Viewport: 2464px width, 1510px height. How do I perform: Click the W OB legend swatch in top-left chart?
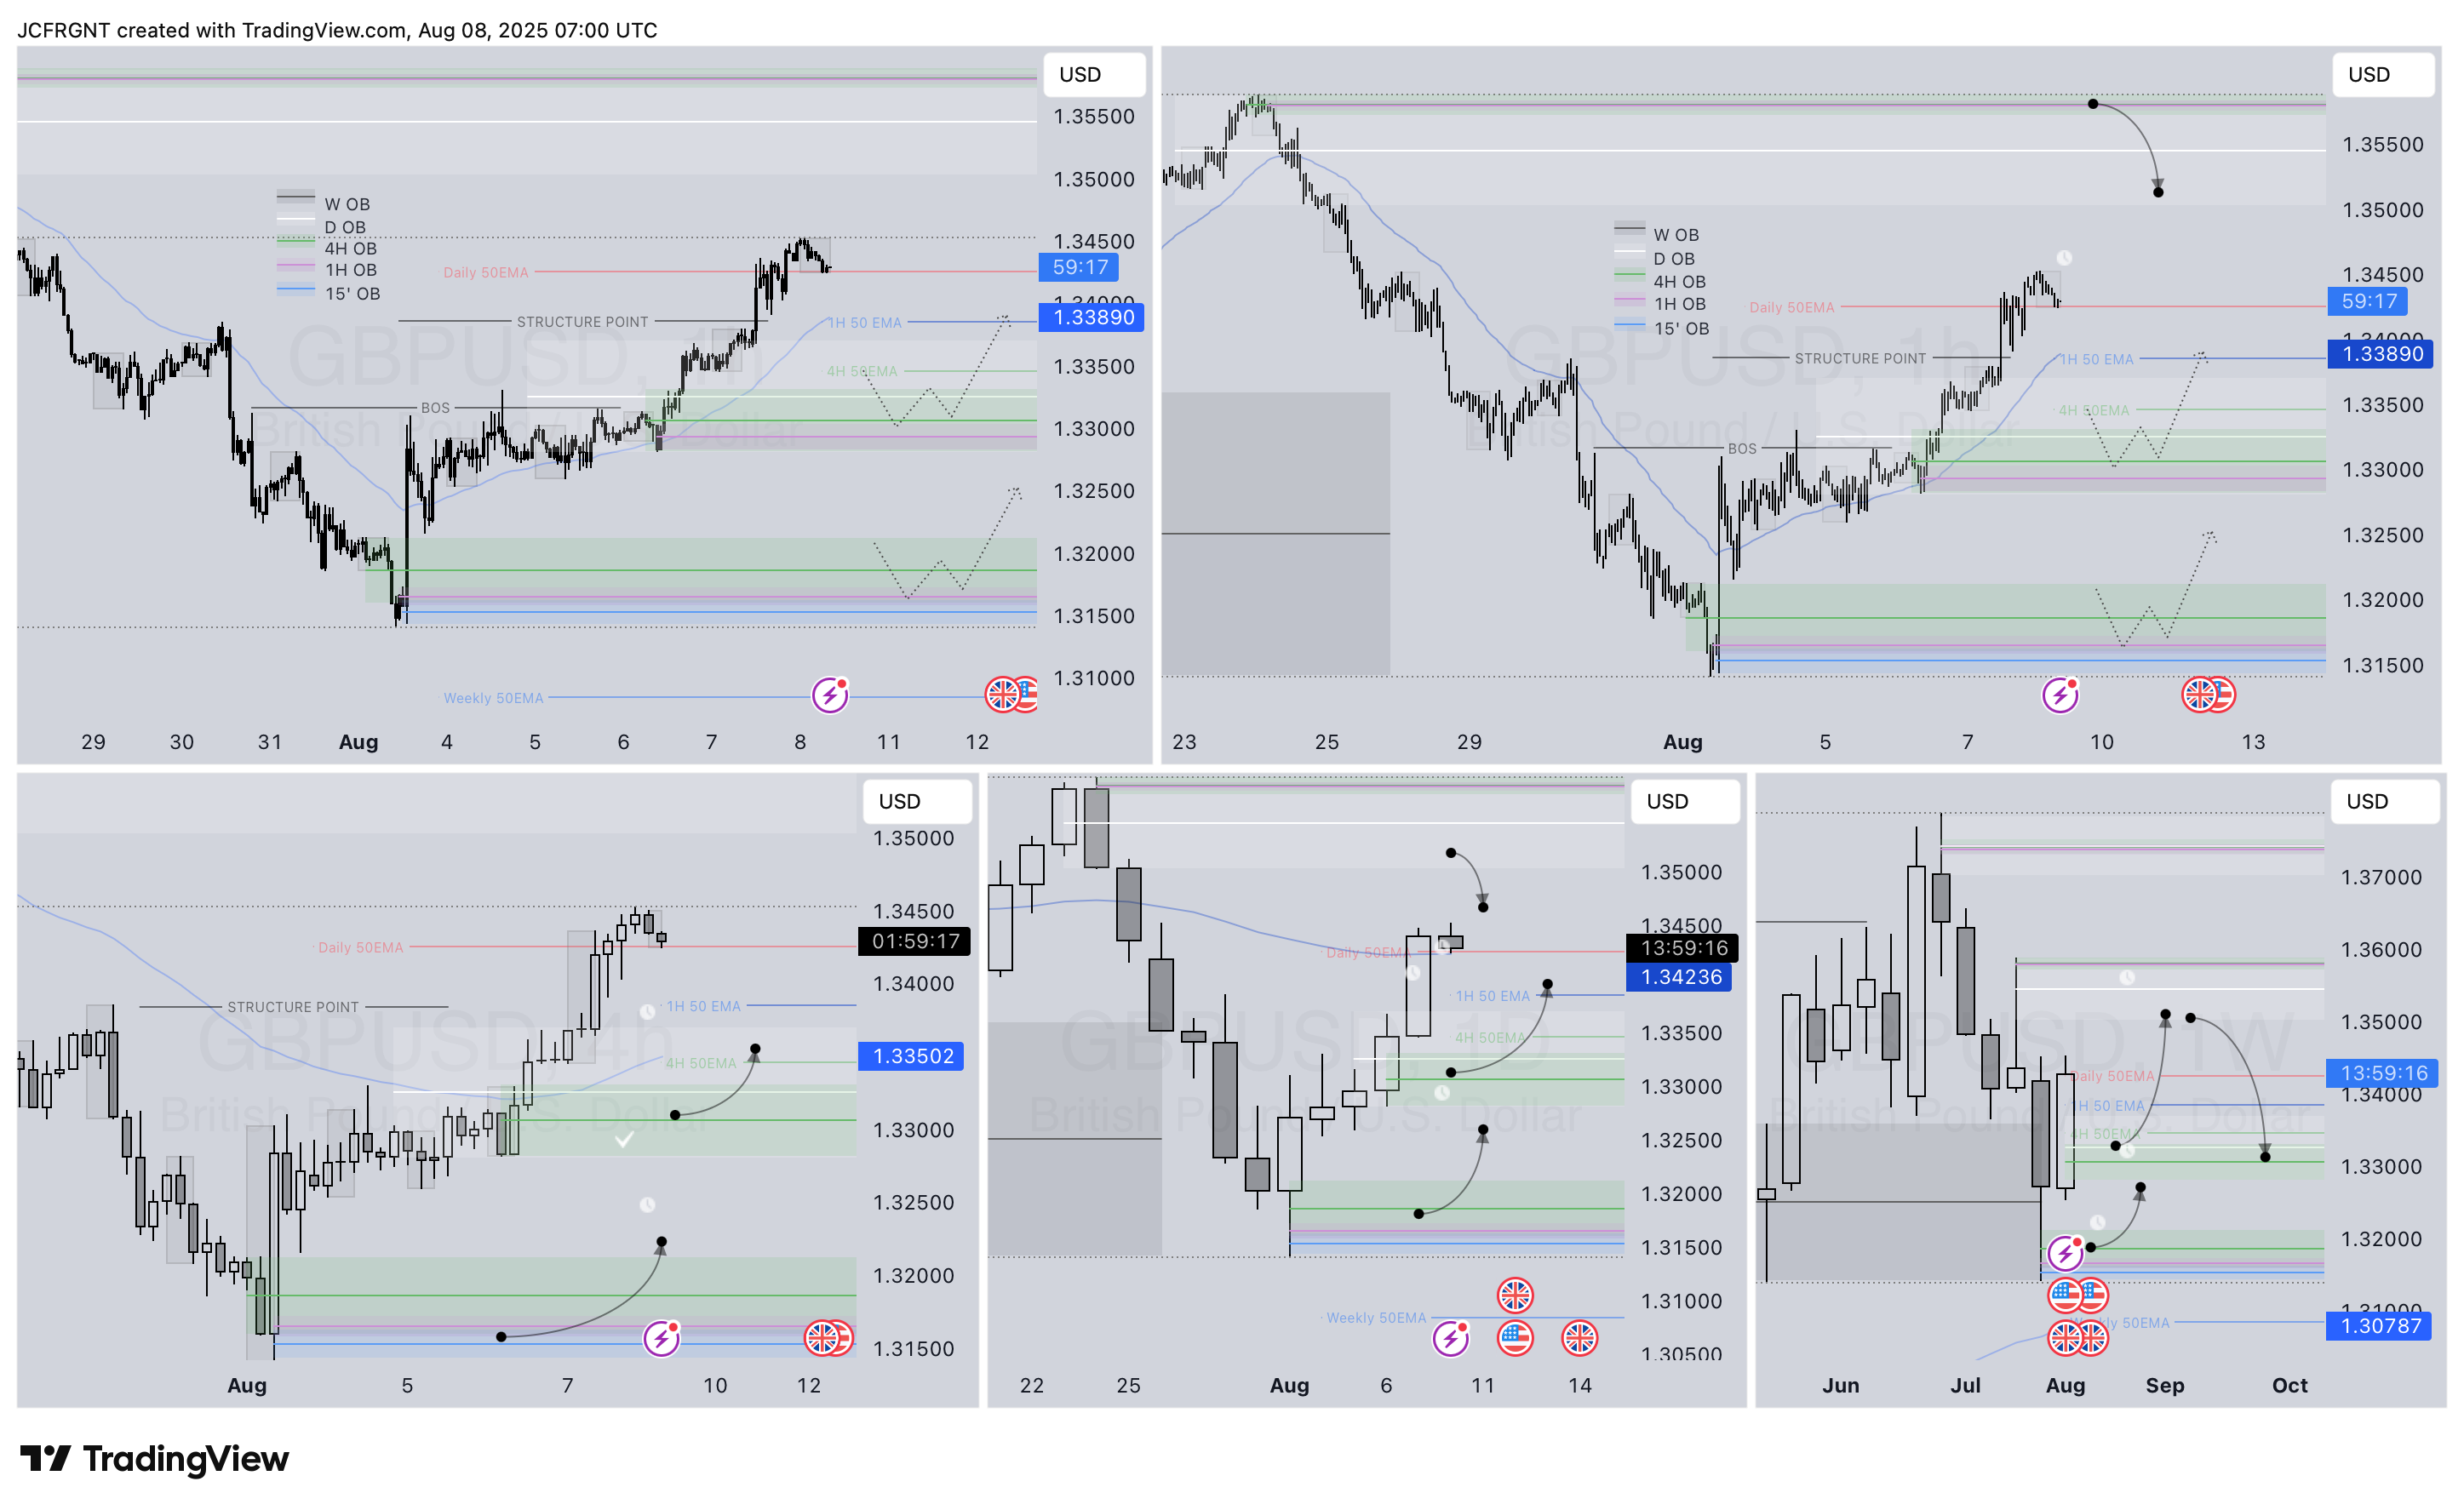point(295,196)
